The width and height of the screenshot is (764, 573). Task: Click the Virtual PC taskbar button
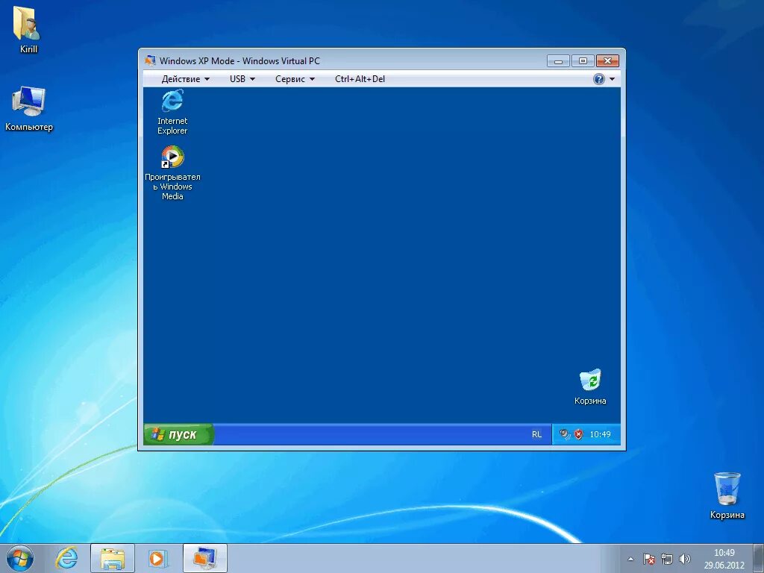tap(204, 558)
